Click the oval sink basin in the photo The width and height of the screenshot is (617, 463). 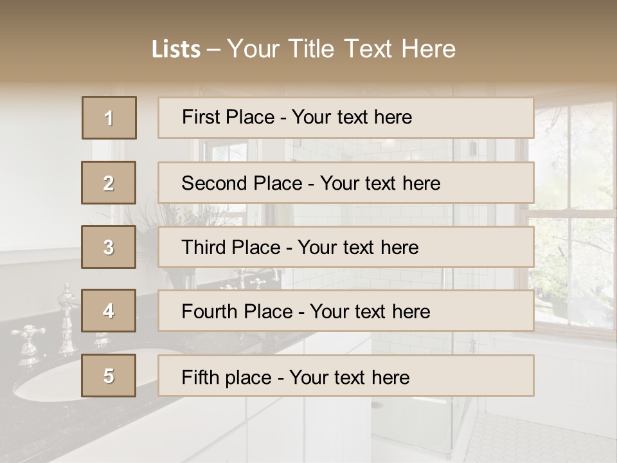pyautogui.click(x=51, y=386)
